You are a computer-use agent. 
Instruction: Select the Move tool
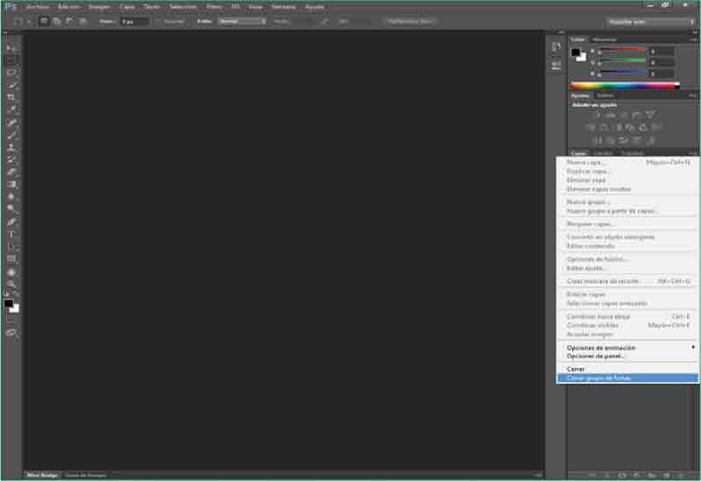pos(11,47)
